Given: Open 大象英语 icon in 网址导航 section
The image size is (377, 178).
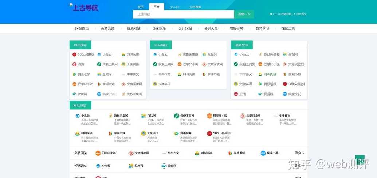Looking at the screenshot, I should 144,133.
